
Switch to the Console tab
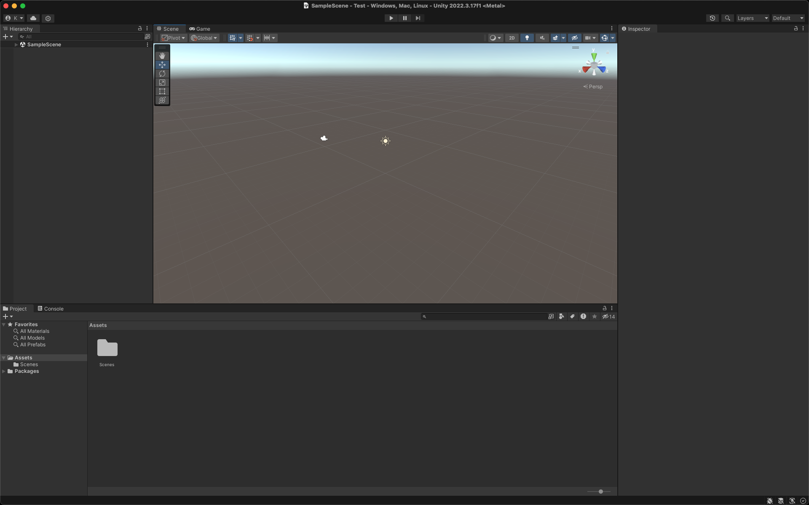51,308
